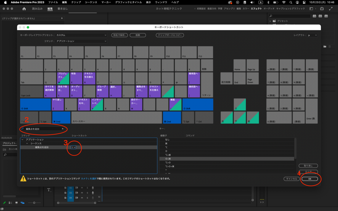Switch Project panel to icon view

17,203
